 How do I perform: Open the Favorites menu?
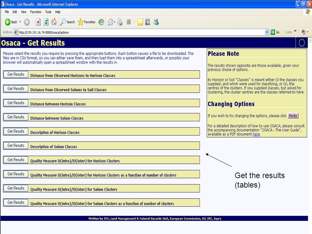point(36,12)
